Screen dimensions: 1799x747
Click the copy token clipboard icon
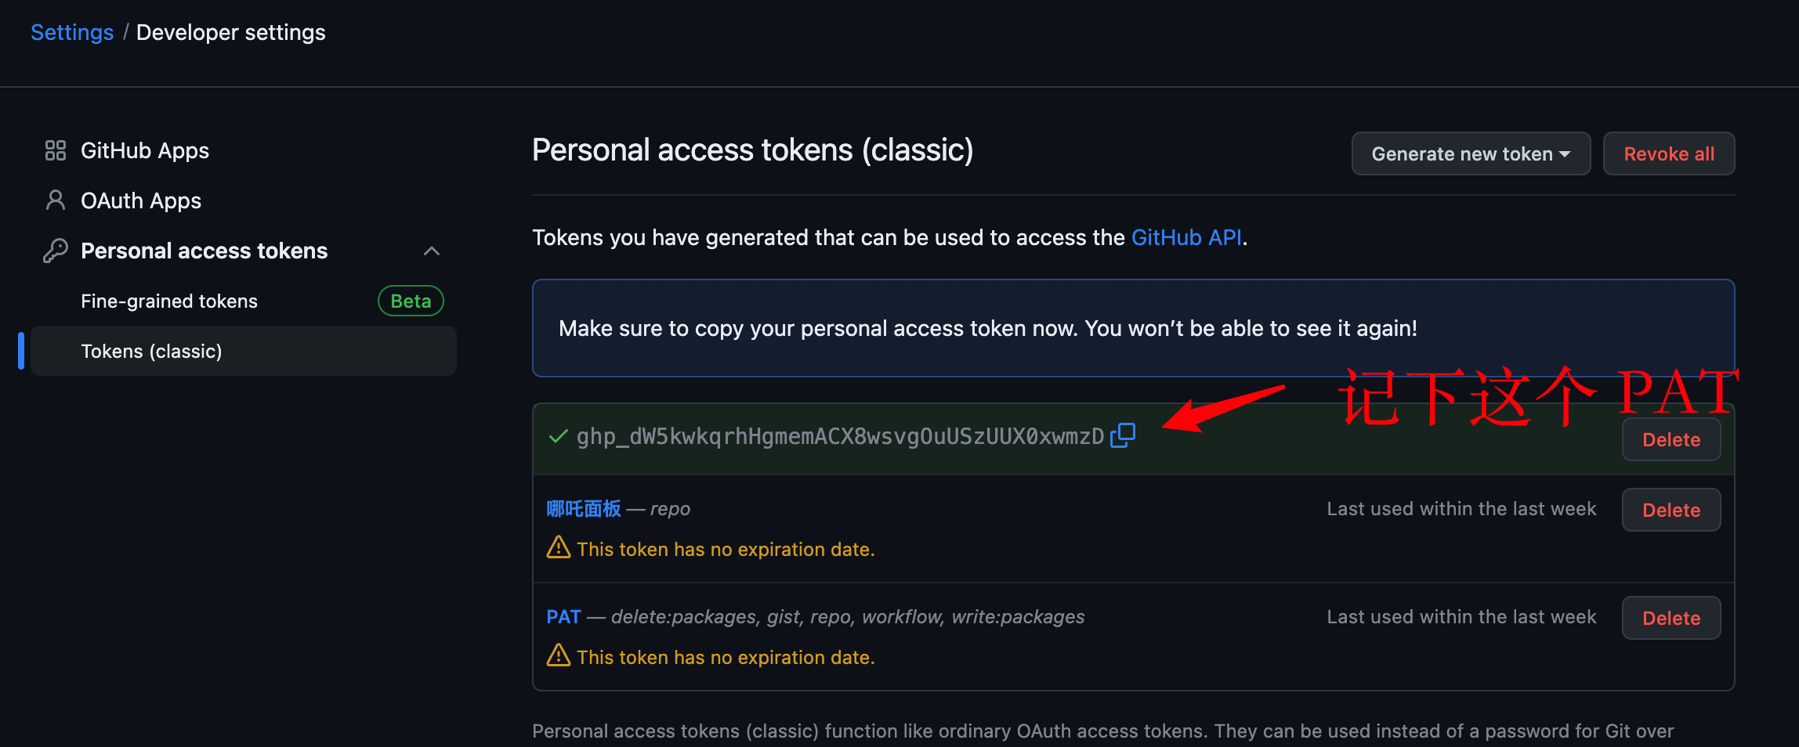pyautogui.click(x=1123, y=435)
